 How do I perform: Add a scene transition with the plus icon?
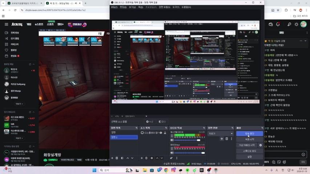(222, 138)
